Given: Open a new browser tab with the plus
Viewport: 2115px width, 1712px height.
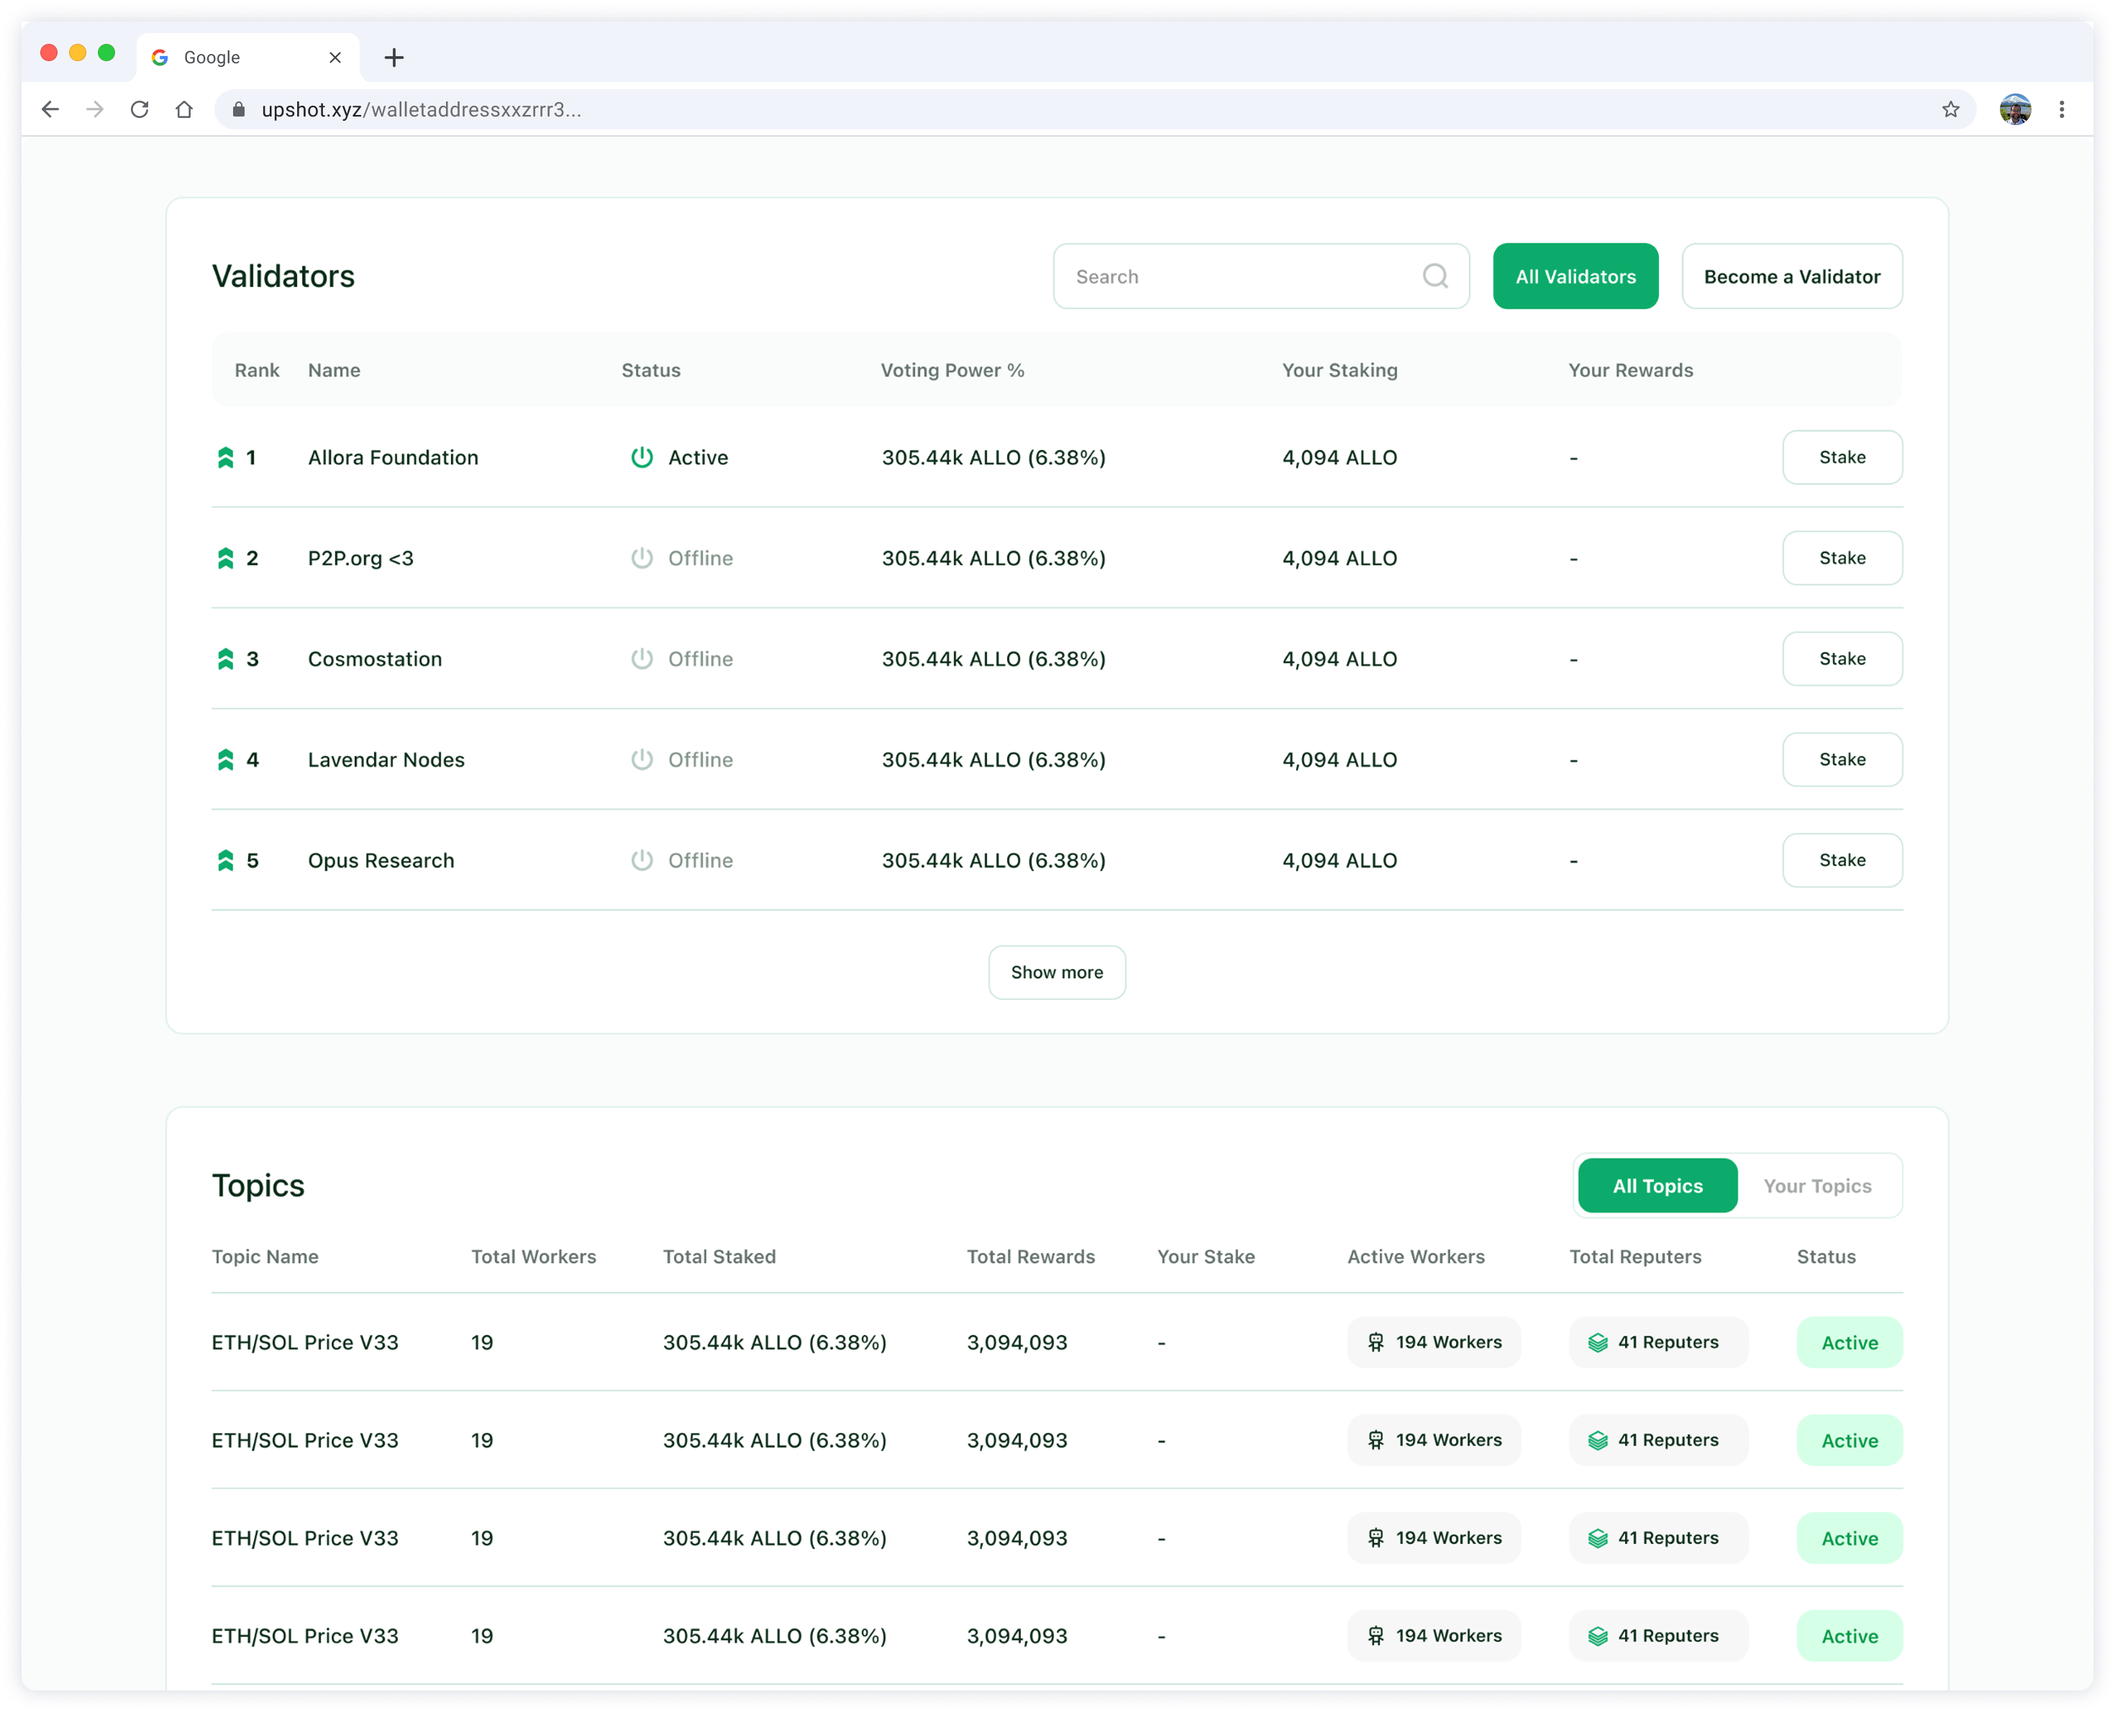Looking at the screenshot, I should [x=394, y=58].
